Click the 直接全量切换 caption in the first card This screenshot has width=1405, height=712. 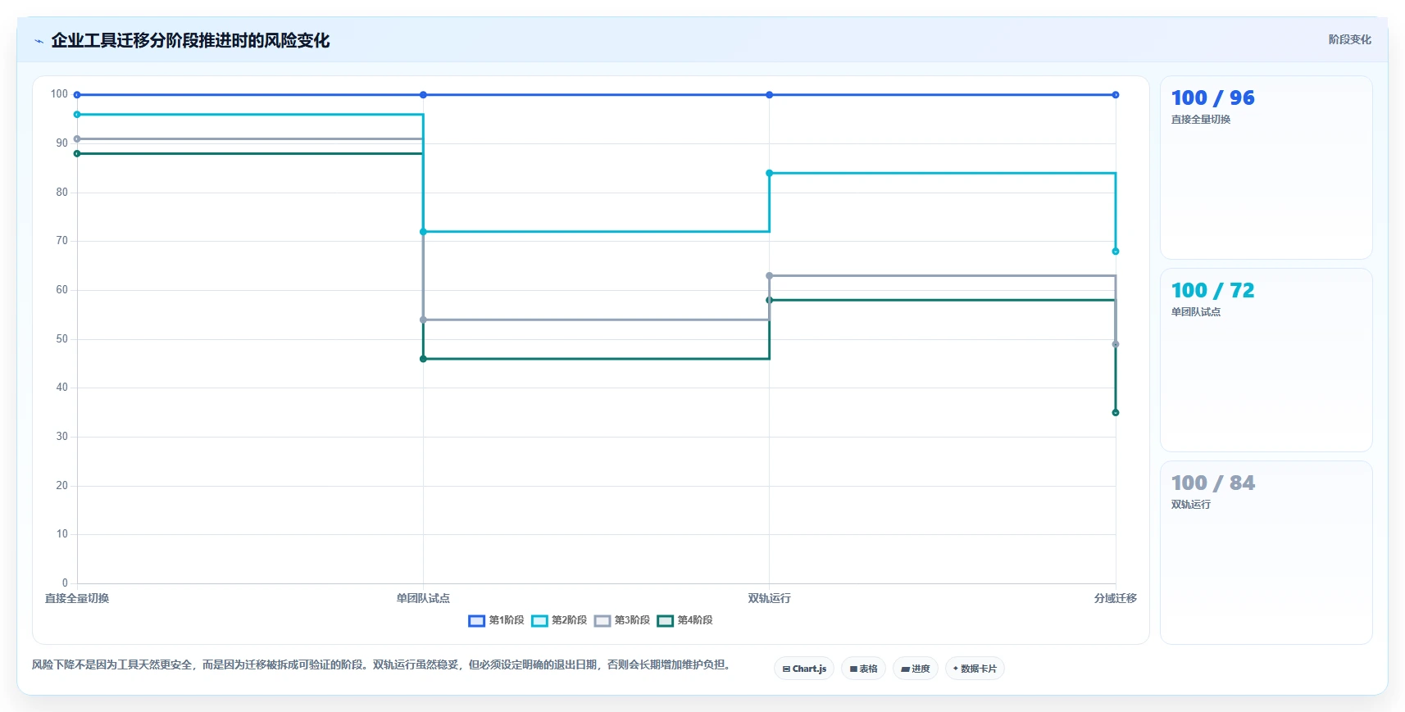tap(1200, 120)
